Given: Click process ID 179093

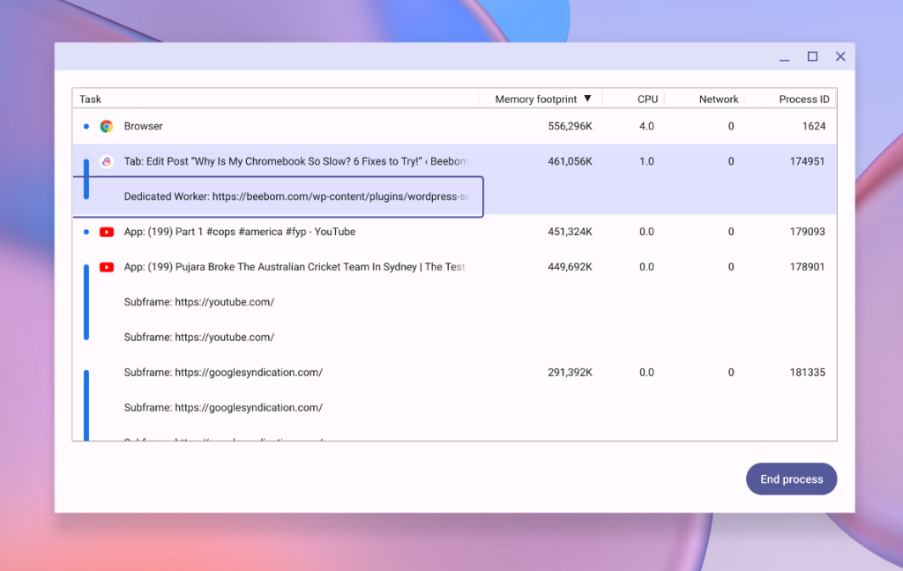Looking at the screenshot, I should pos(808,232).
